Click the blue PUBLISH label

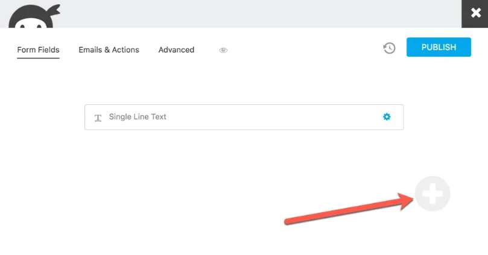(439, 47)
